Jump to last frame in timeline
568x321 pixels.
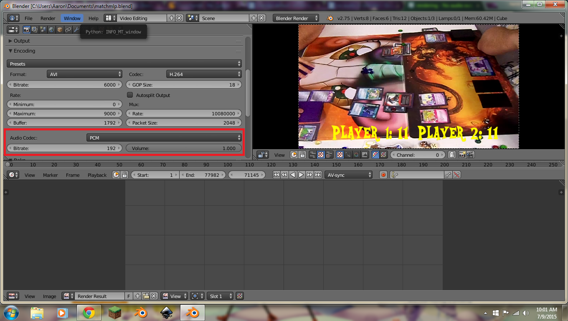(x=318, y=175)
